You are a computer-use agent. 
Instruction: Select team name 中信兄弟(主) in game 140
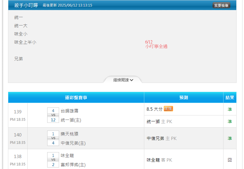(73, 143)
